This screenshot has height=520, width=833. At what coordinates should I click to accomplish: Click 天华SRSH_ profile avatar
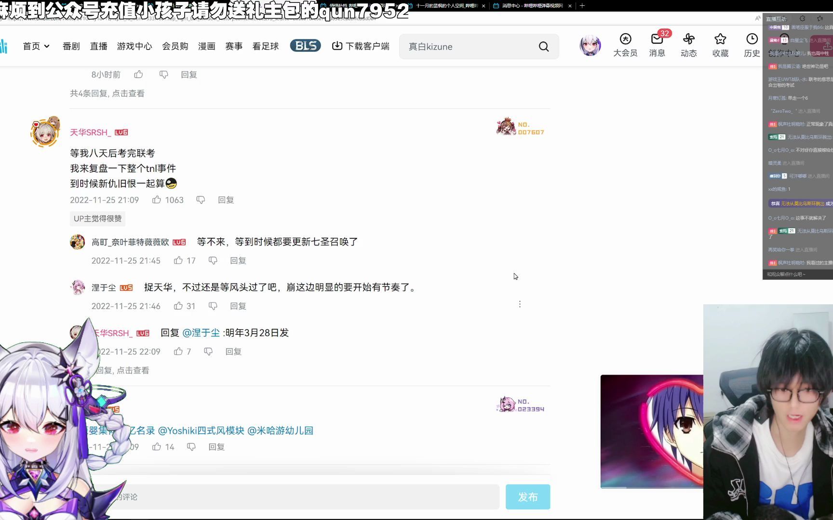[45, 132]
